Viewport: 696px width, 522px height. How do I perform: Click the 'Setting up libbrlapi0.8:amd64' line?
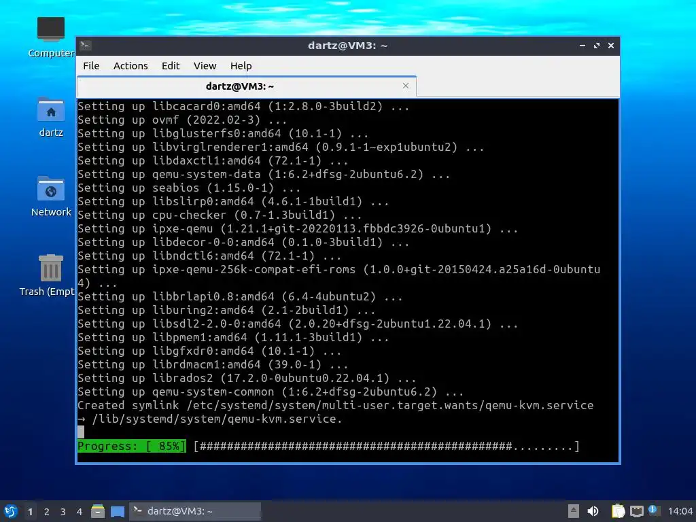pyautogui.click(x=240, y=296)
